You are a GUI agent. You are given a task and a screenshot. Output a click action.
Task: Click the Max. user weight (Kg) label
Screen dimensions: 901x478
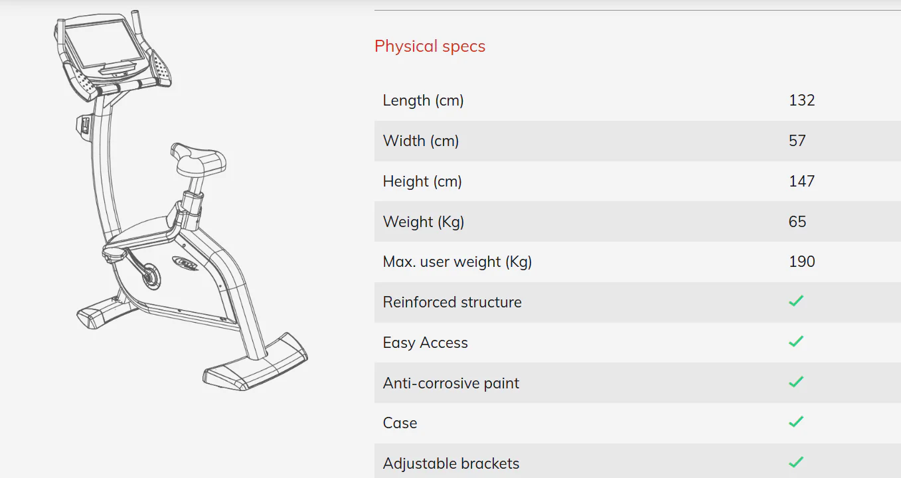457,262
